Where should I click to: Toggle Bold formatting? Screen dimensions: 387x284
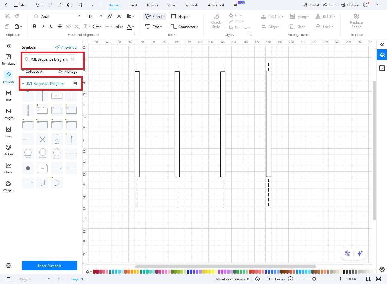point(34,27)
